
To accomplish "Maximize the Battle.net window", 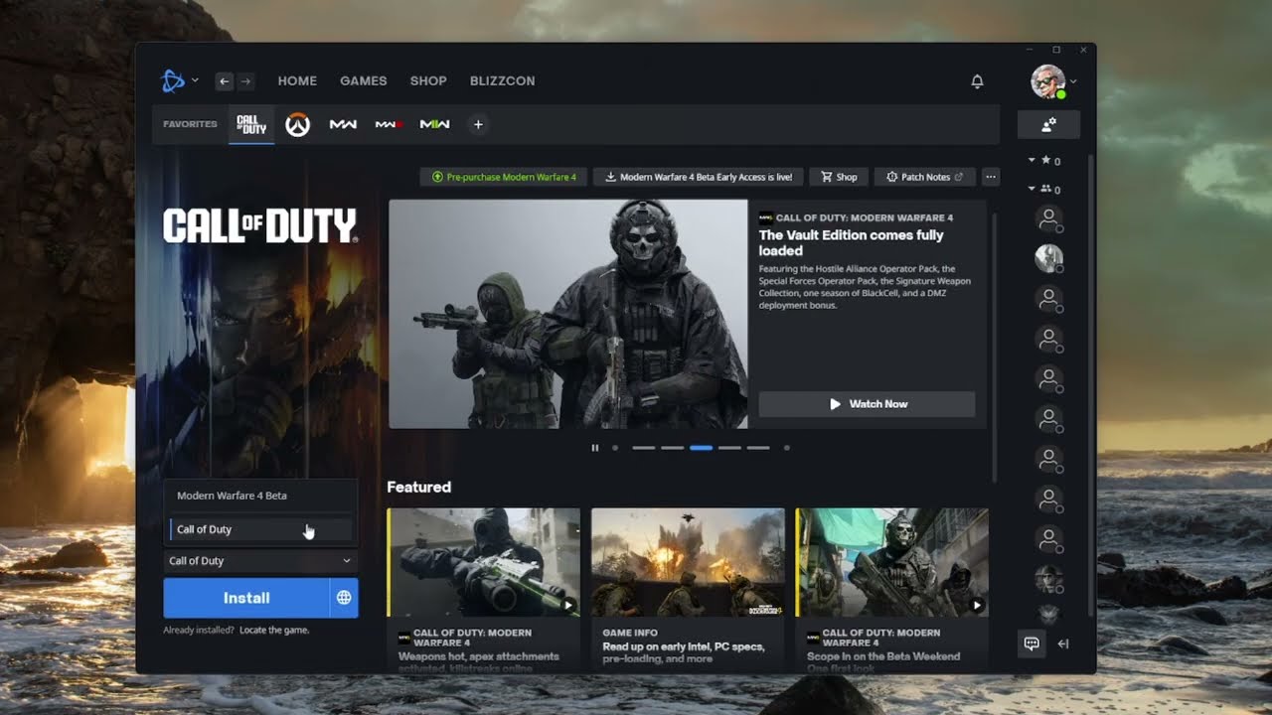I will (1056, 50).
